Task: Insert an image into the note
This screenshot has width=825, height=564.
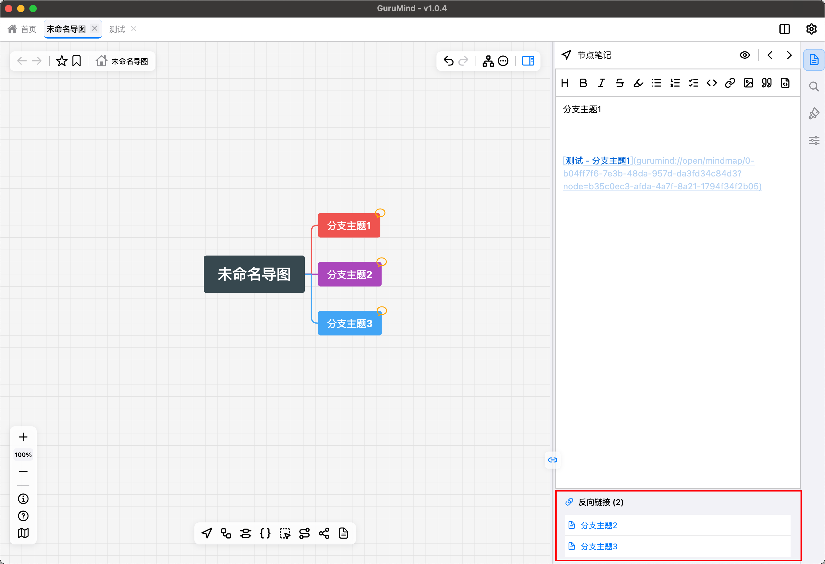Action: (748, 83)
